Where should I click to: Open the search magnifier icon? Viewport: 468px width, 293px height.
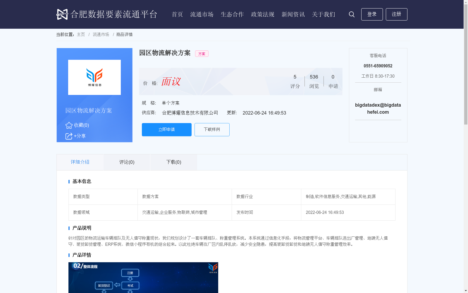pyautogui.click(x=352, y=14)
